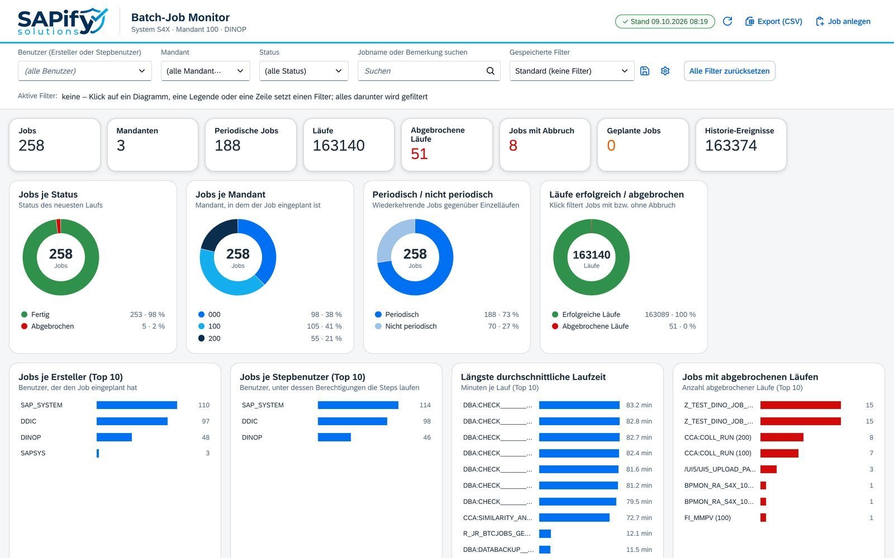Click the Jobname search input field
The width and height of the screenshot is (894, 558).
(429, 71)
